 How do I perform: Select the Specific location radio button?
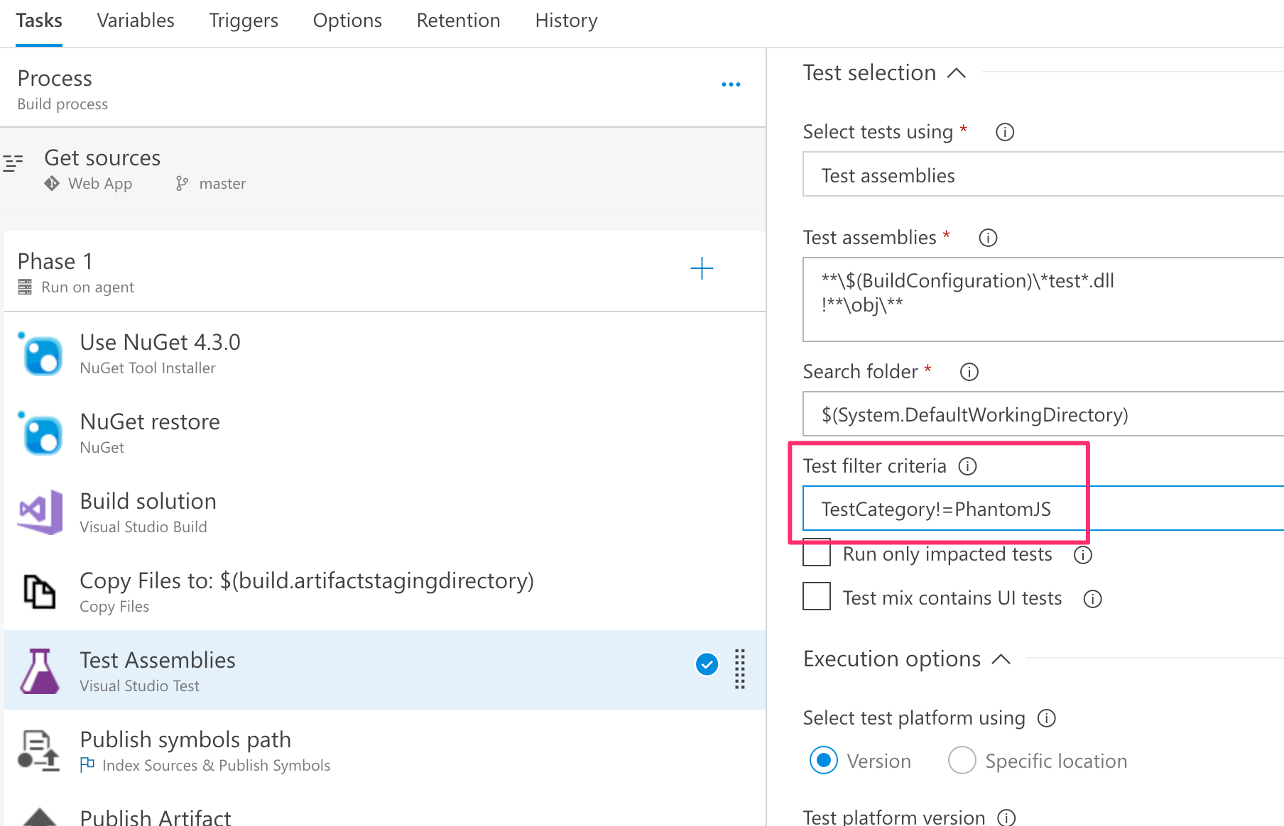pos(962,761)
